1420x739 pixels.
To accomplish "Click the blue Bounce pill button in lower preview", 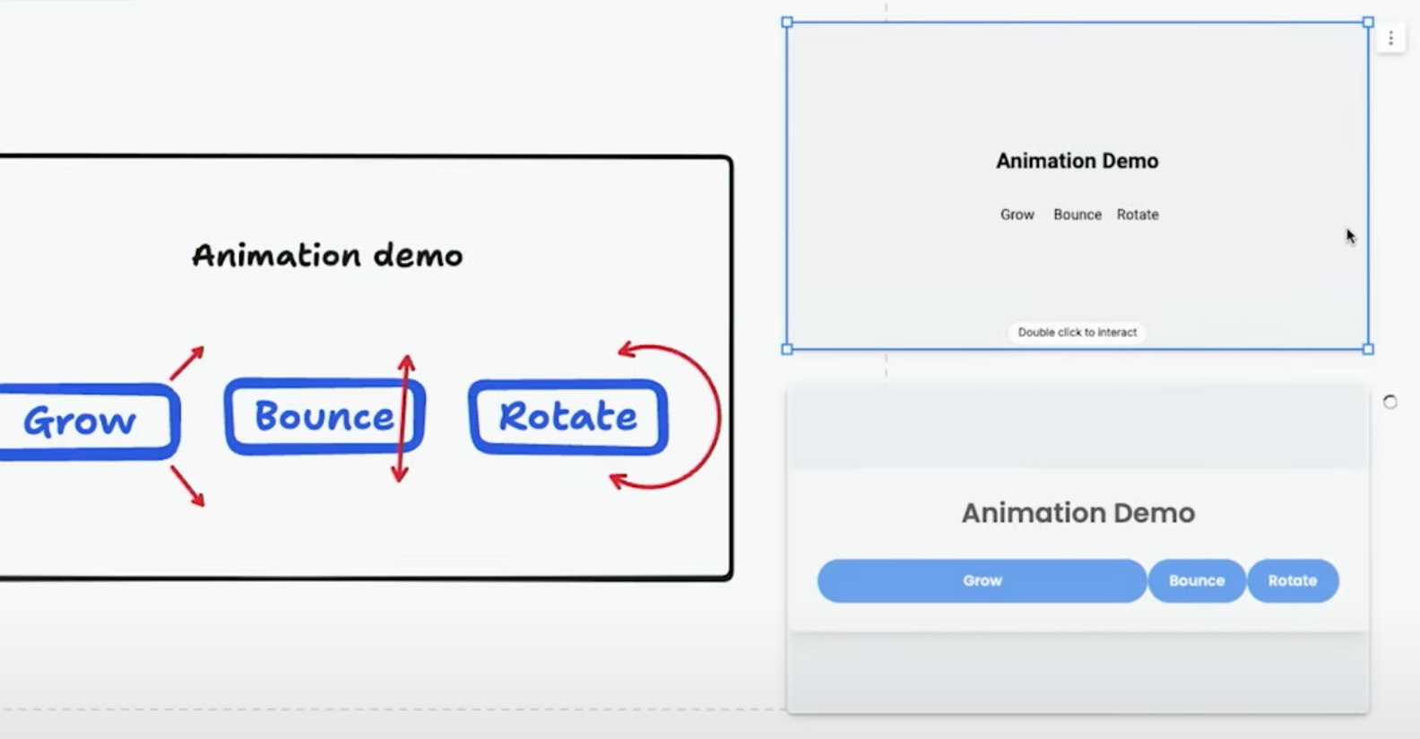I will 1197,581.
